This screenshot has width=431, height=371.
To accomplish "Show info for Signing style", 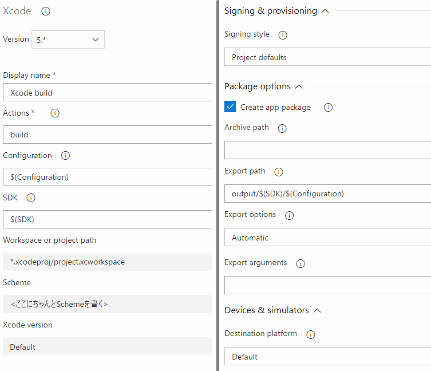I will [283, 35].
